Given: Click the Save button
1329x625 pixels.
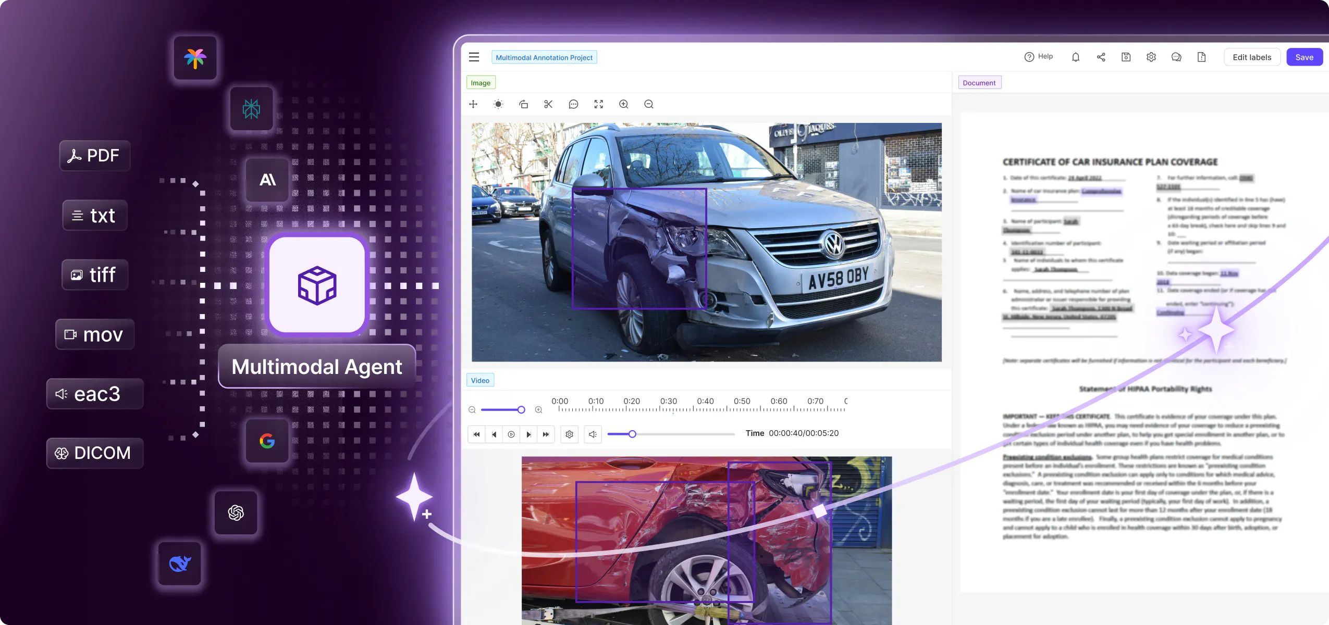Looking at the screenshot, I should click(1304, 57).
